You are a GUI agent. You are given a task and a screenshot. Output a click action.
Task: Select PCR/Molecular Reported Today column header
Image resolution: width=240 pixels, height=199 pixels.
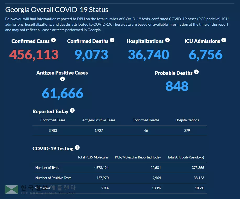138,157
